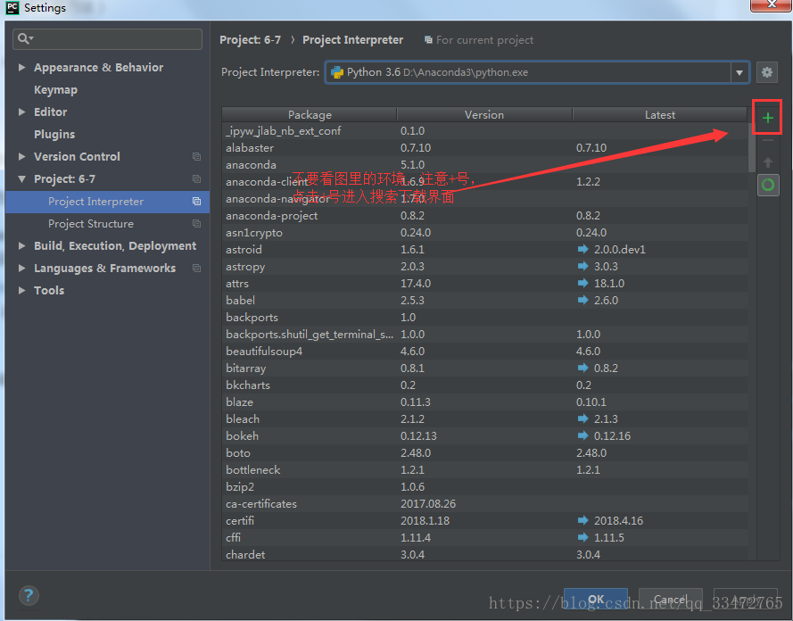Click the green plus install package icon
Viewport: 793px width, 621px height.
[767, 118]
